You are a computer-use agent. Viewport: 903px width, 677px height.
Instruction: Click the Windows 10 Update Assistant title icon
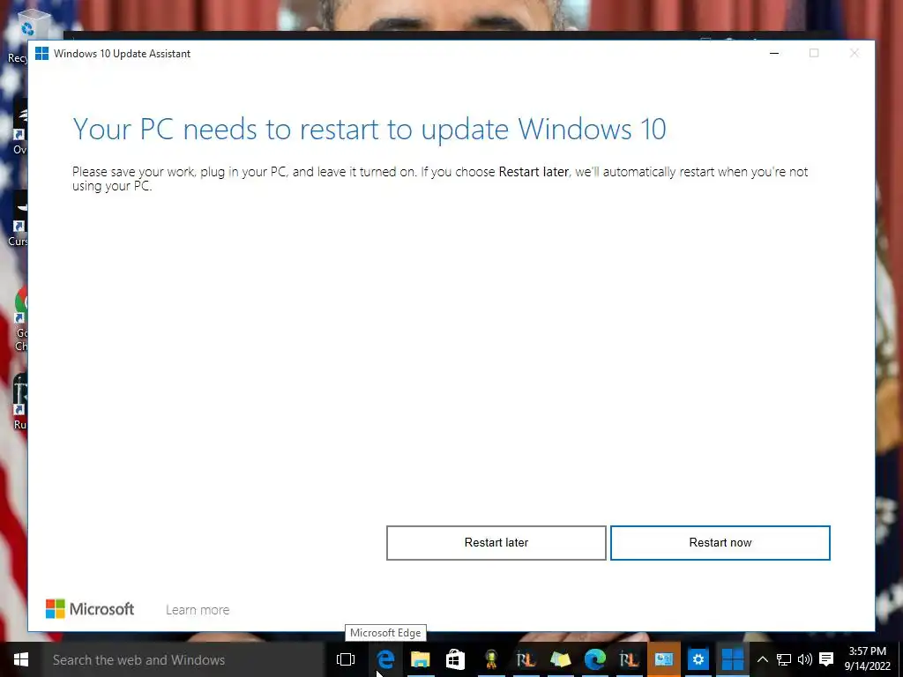tap(41, 53)
